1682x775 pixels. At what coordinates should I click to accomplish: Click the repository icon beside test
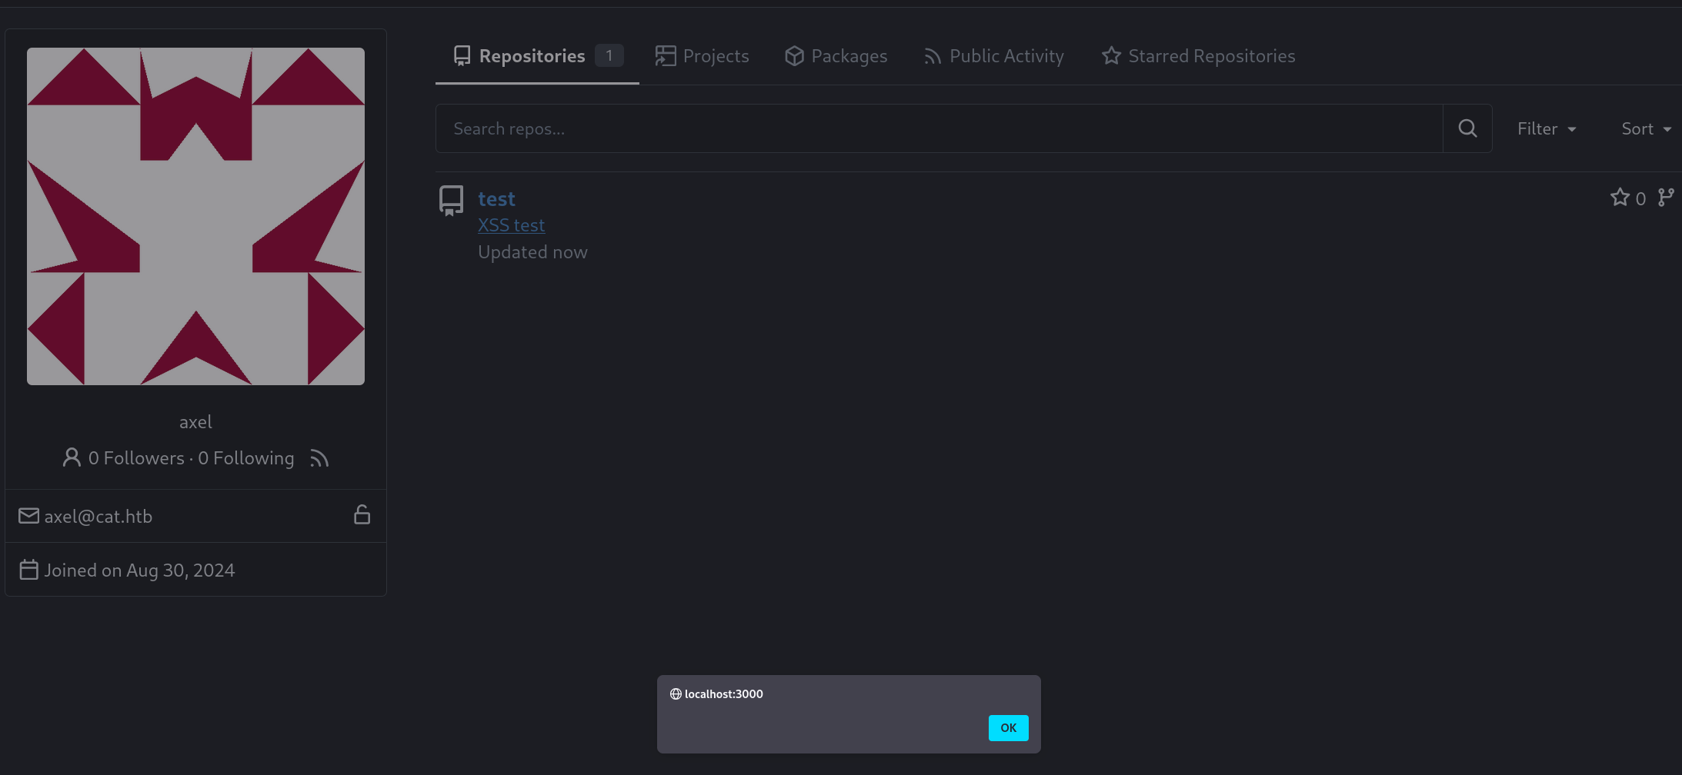(x=451, y=201)
